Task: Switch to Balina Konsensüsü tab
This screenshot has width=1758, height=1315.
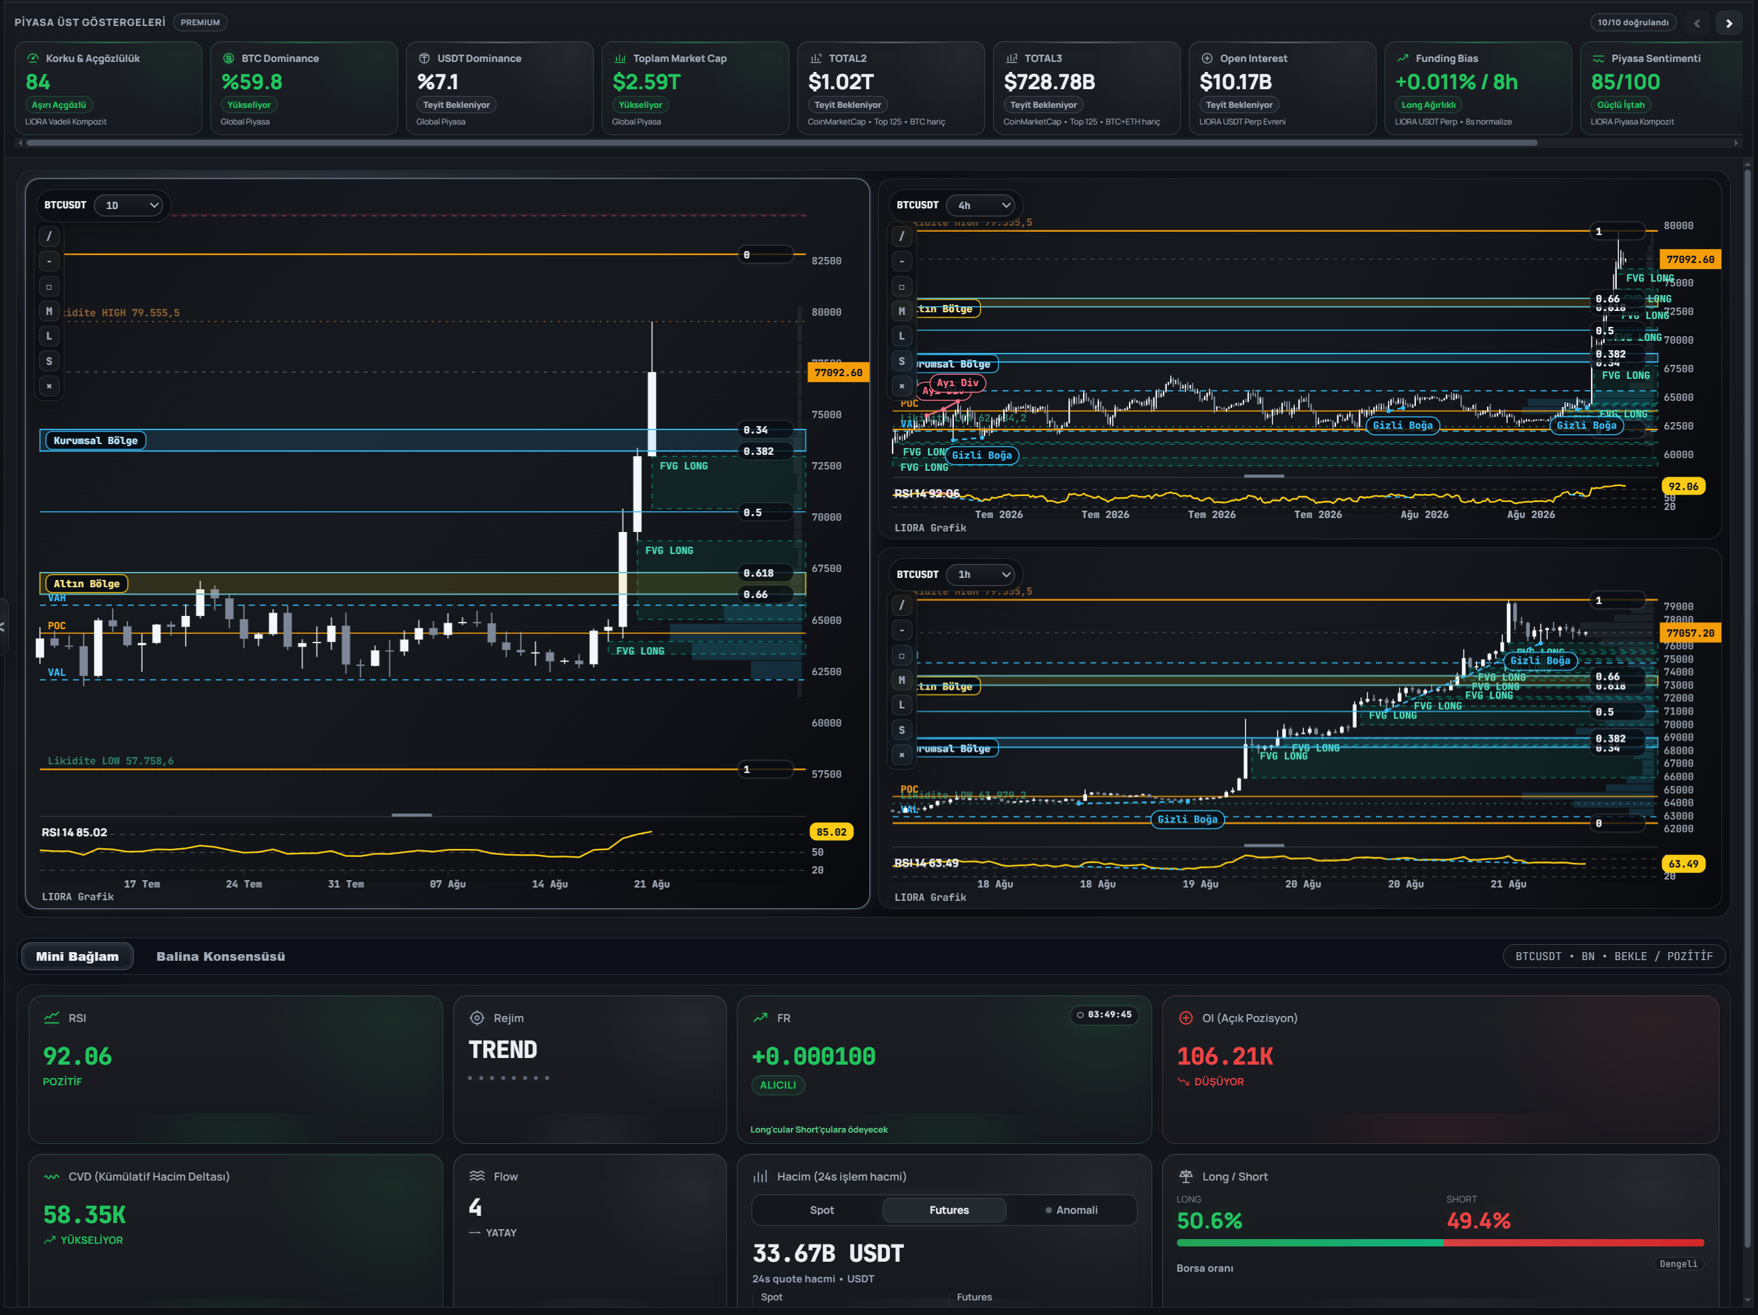Action: [220, 956]
